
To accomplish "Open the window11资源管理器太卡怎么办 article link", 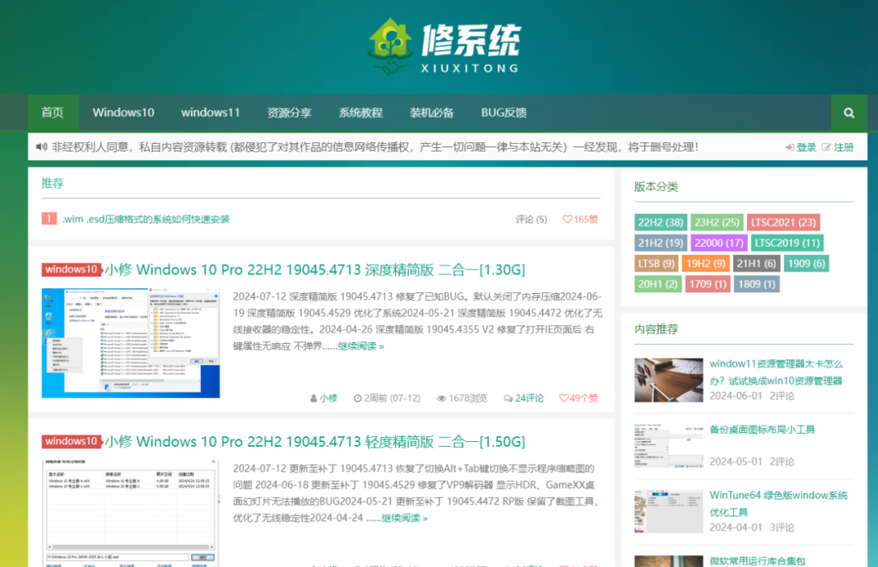I will pyautogui.click(x=776, y=372).
